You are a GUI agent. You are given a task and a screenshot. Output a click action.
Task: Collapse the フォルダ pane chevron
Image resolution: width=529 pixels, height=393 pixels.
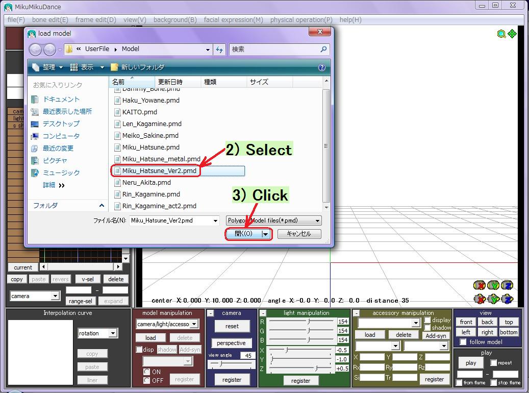point(102,205)
